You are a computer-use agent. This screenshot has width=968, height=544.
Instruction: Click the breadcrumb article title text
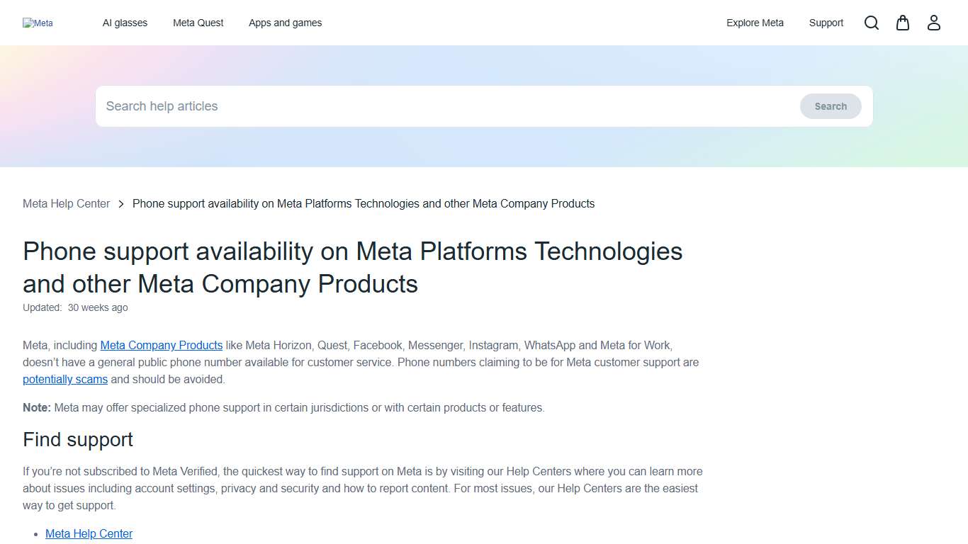point(364,203)
